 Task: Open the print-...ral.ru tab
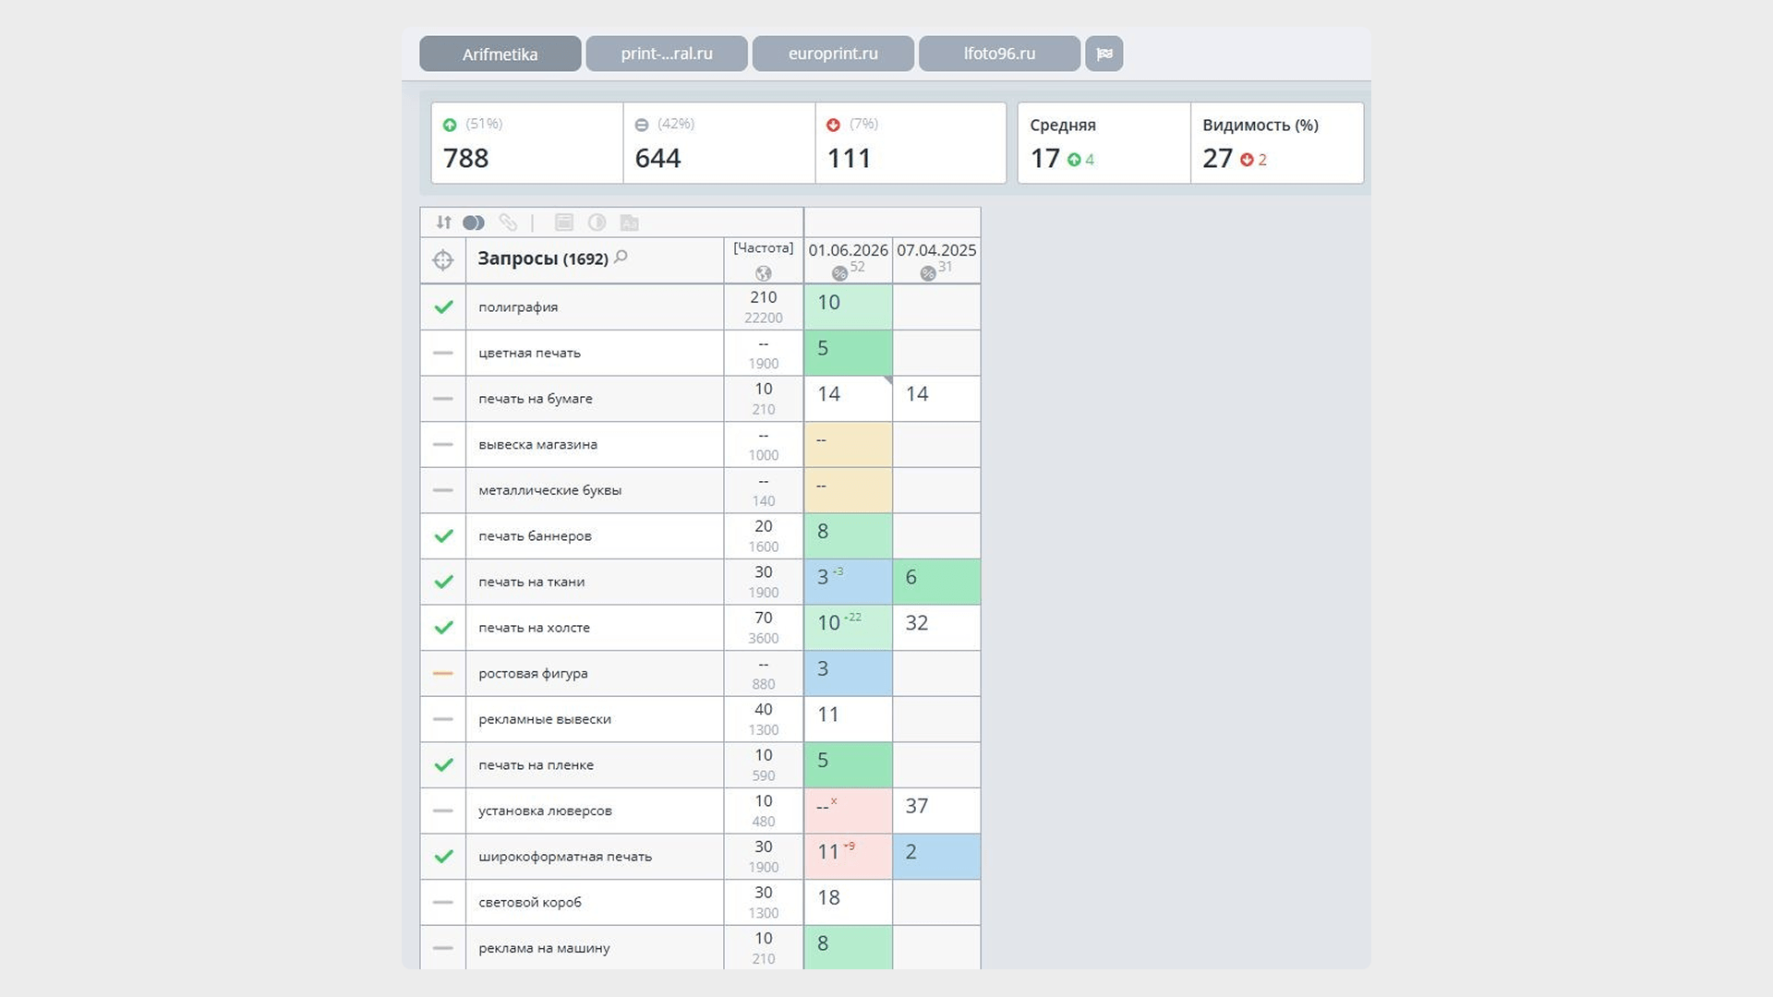(x=667, y=54)
